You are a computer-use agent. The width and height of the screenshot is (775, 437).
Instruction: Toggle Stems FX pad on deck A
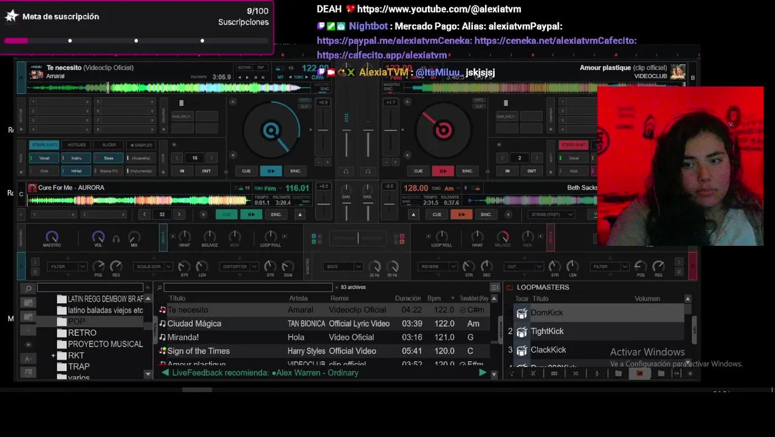(x=108, y=171)
